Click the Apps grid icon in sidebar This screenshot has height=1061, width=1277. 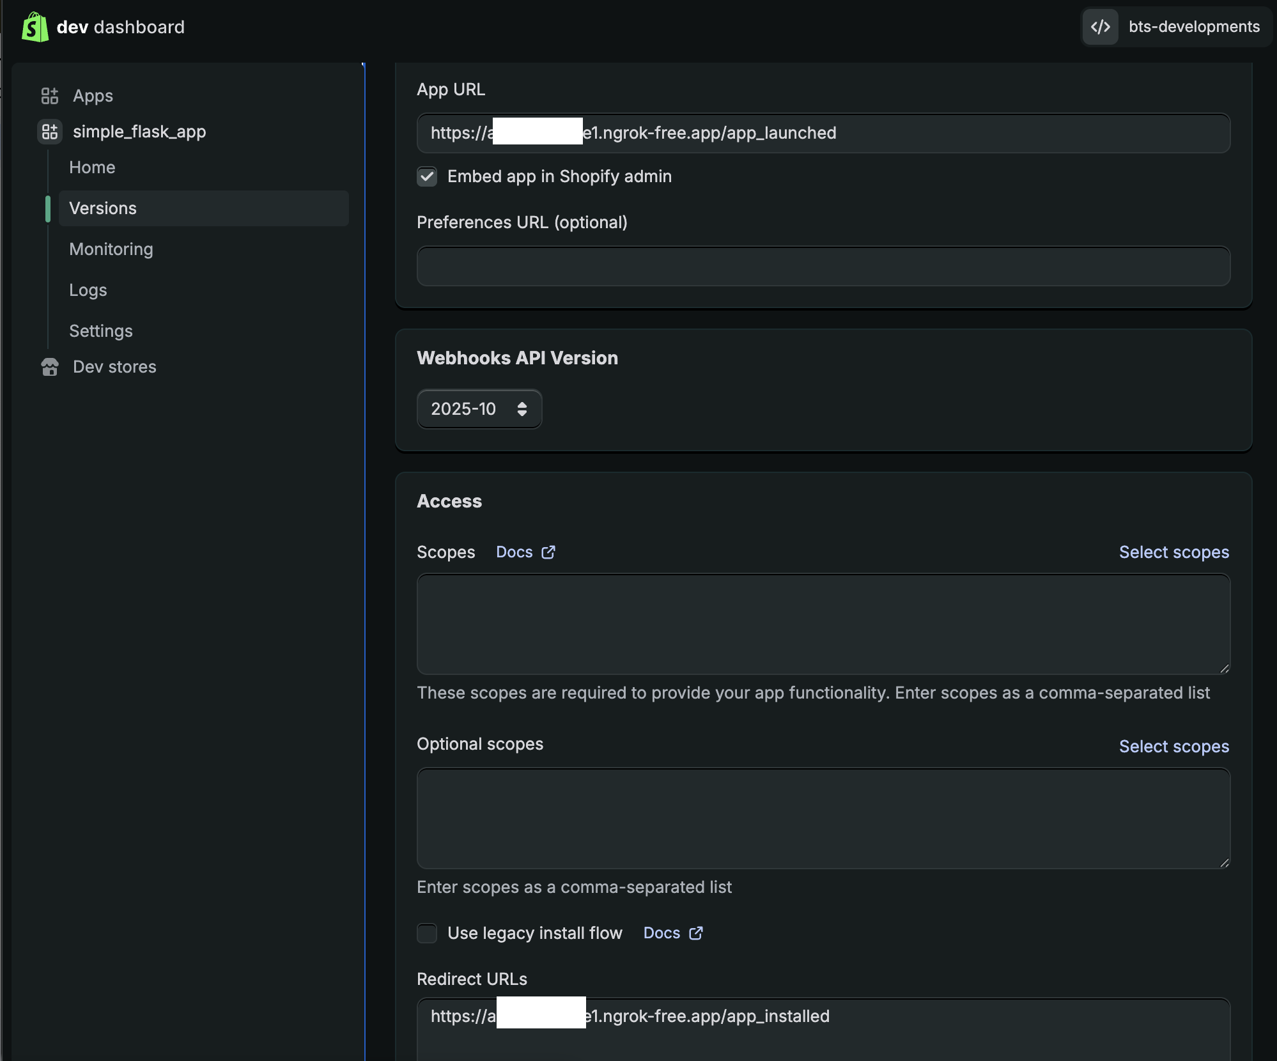click(50, 96)
